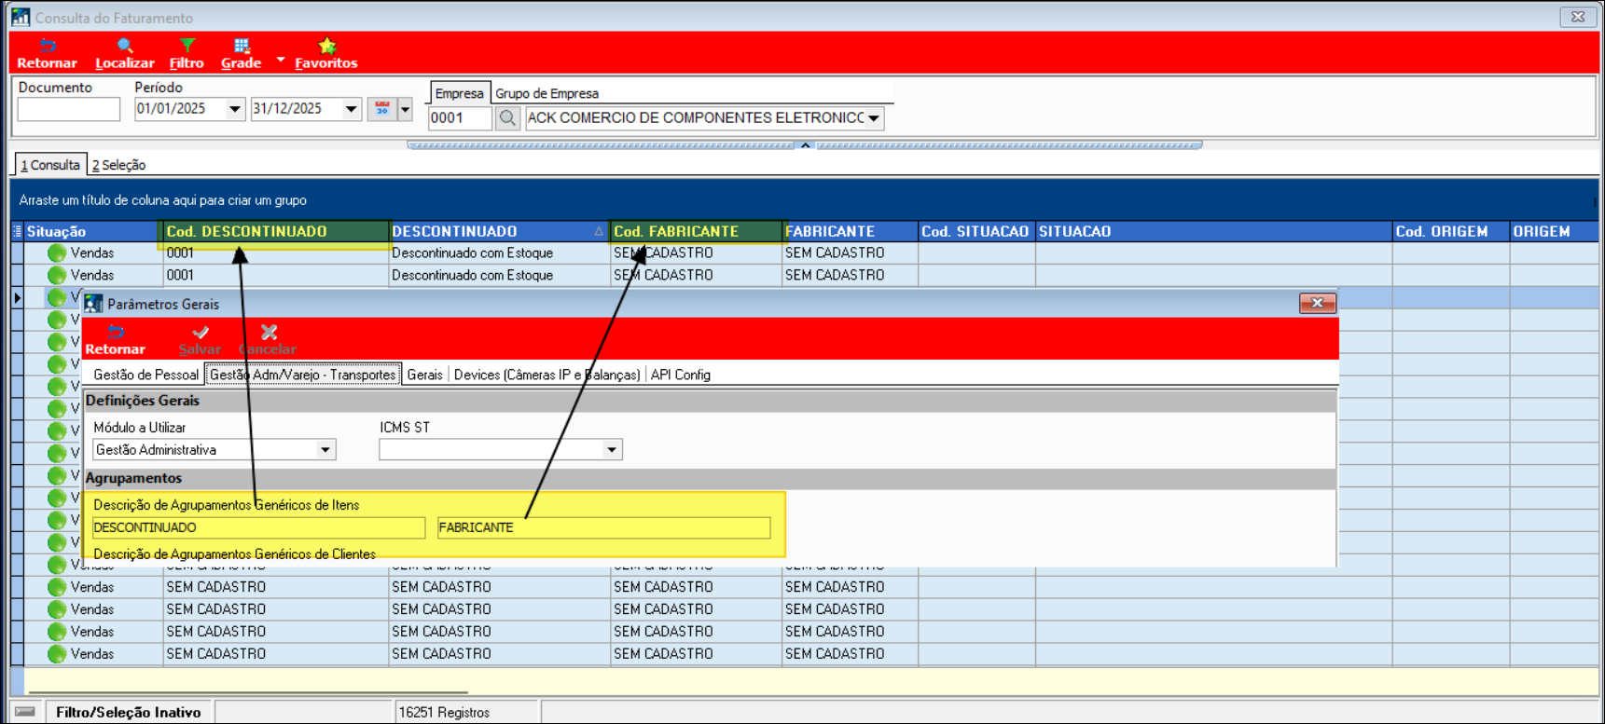
Task: Open the Módulo a Utilizar dropdown
Action: tap(325, 450)
